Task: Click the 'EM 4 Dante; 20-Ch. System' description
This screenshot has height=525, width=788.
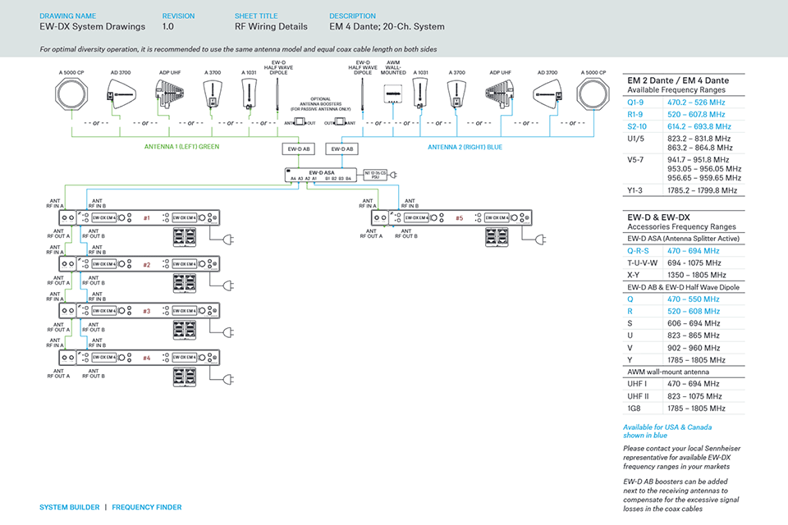Action: tap(387, 26)
